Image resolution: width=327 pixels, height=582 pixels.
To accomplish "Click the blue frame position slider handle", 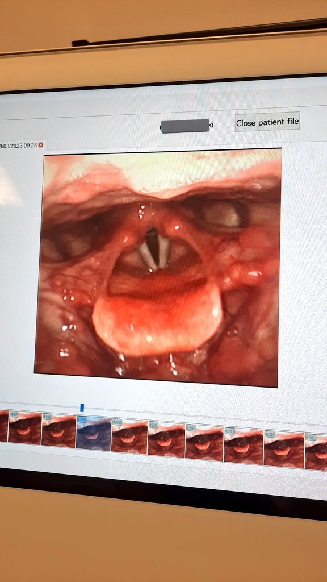I will [82, 408].
